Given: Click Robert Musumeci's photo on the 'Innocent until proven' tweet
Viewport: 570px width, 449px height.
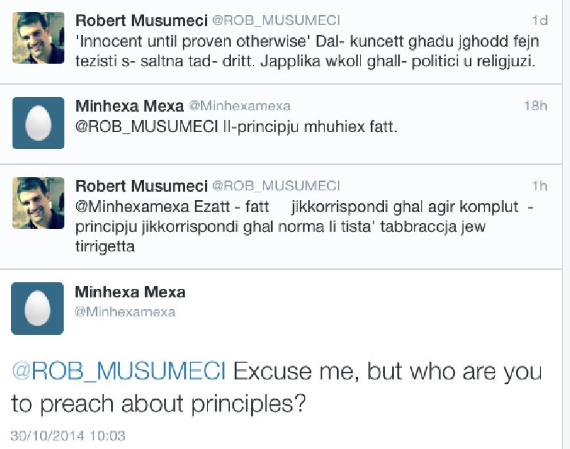Looking at the screenshot, I should [x=39, y=37].
